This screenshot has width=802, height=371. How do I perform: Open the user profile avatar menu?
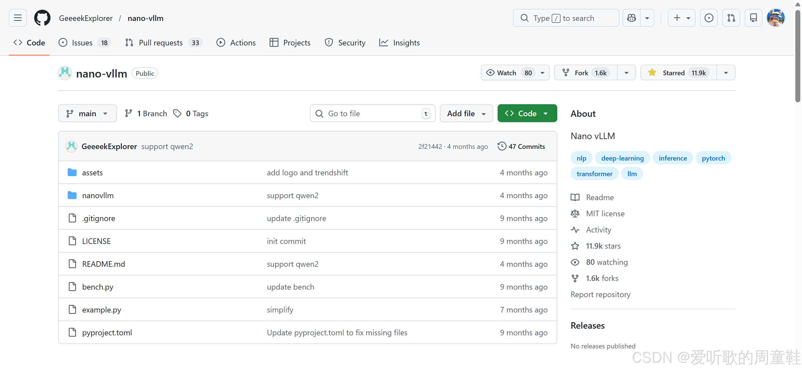coord(775,18)
